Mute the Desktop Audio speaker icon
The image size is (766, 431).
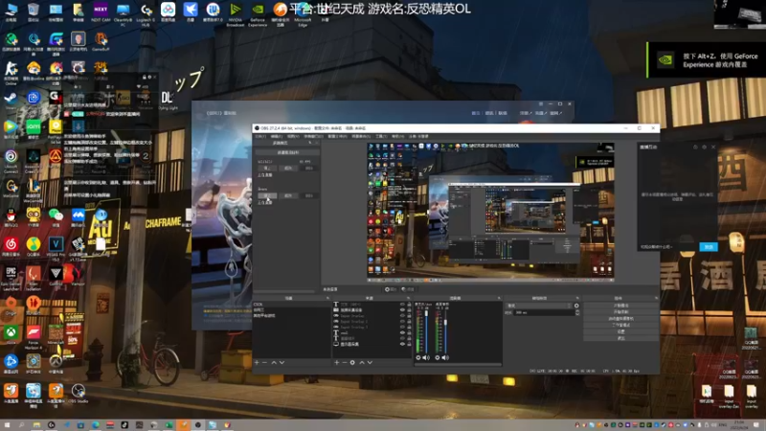(x=445, y=357)
